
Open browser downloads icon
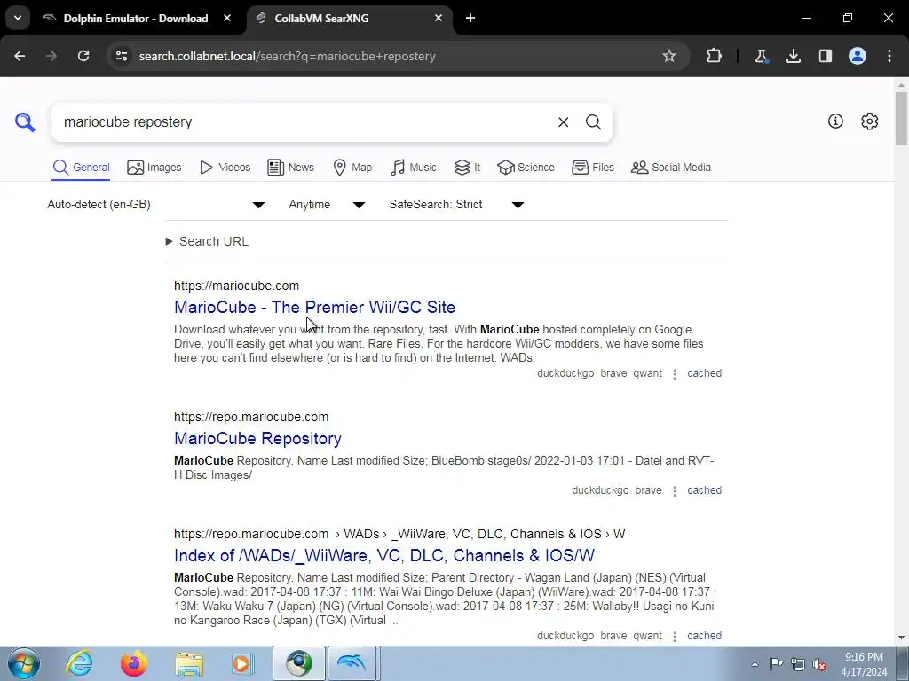coord(793,56)
